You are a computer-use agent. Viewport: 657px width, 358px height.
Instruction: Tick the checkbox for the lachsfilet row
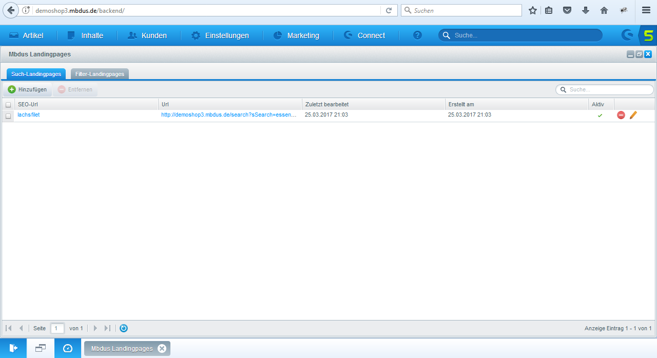[x=8, y=116]
